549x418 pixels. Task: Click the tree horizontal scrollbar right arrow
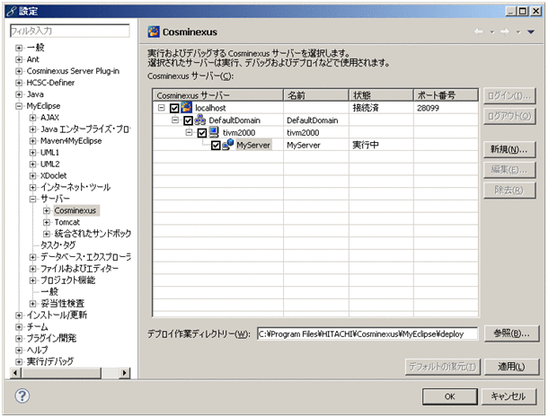[124, 373]
